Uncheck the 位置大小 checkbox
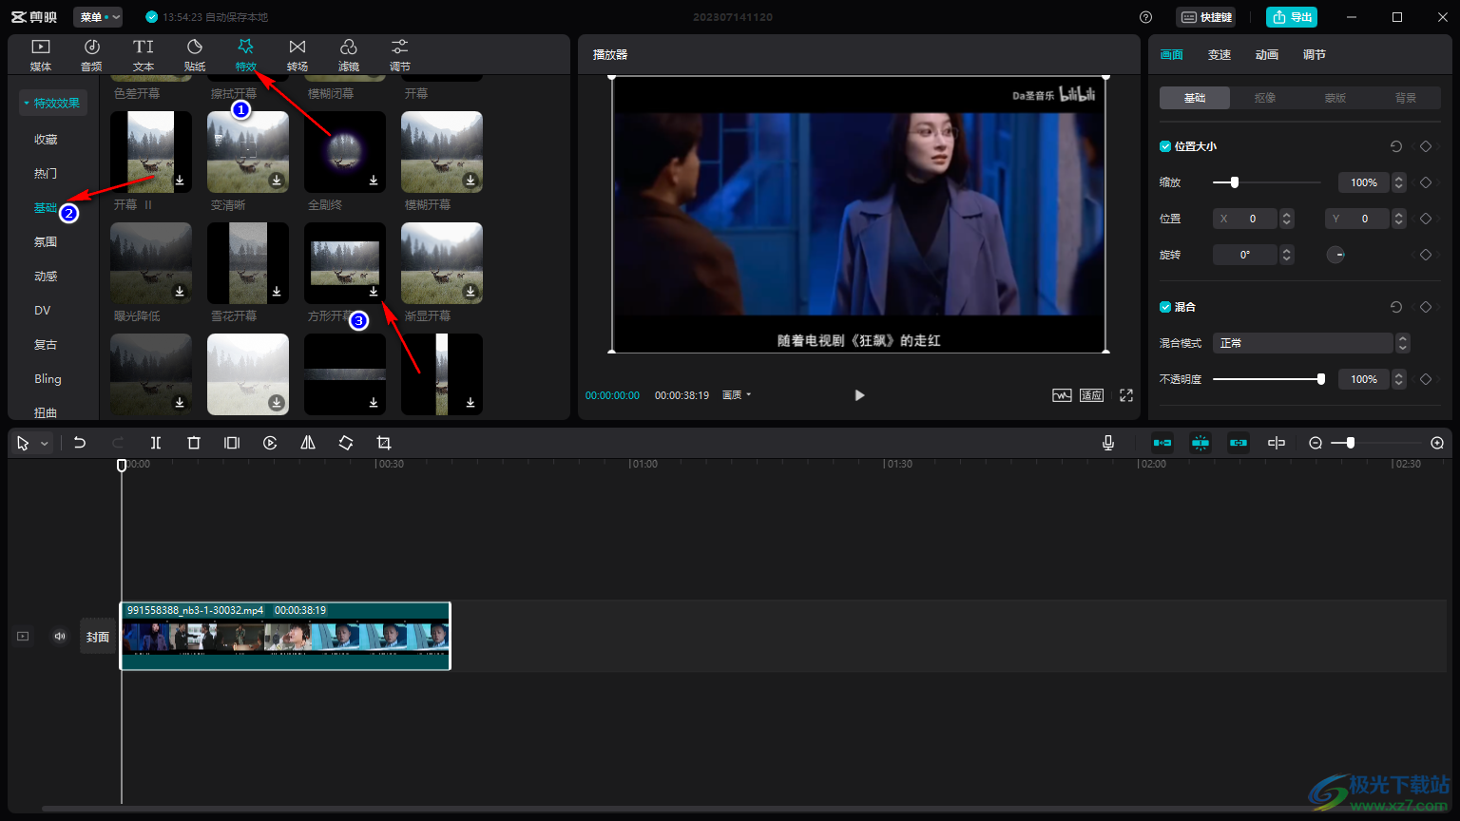 click(1165, 146)
